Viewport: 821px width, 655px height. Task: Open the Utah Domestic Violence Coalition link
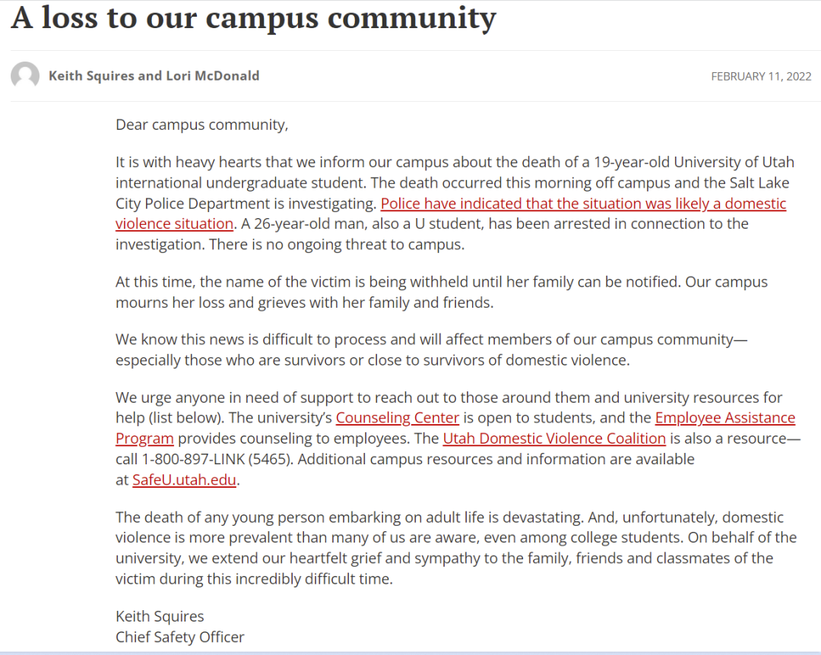pos(554,438)
